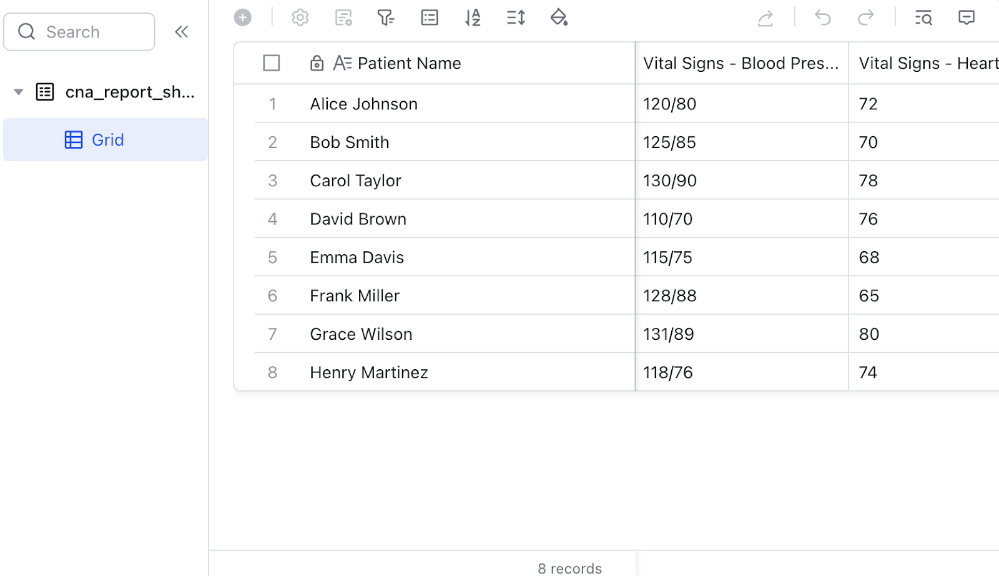Open the group records tool
This screenshot has height=576, width=999.
tap(430, 17)
